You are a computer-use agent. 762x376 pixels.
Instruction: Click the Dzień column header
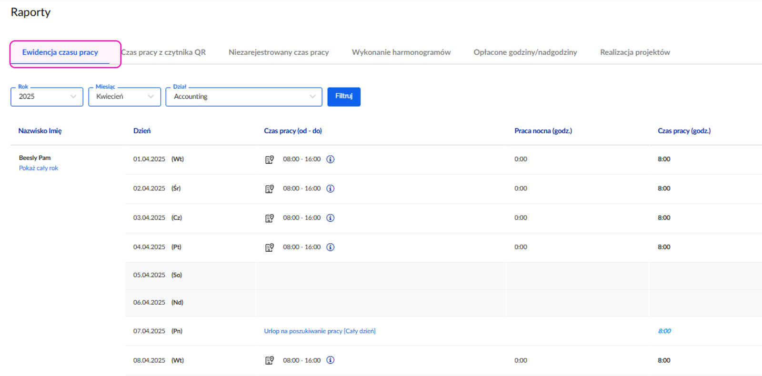142,131
